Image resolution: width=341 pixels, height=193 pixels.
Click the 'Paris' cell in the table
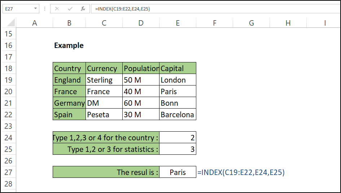point(178,91)
